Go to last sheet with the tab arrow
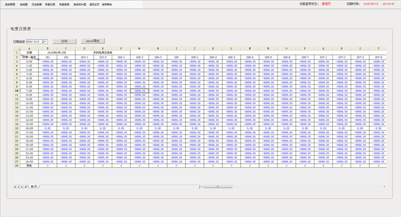This screenshot has height=217, width=401. pyautogui.click(x=25, y=187)
